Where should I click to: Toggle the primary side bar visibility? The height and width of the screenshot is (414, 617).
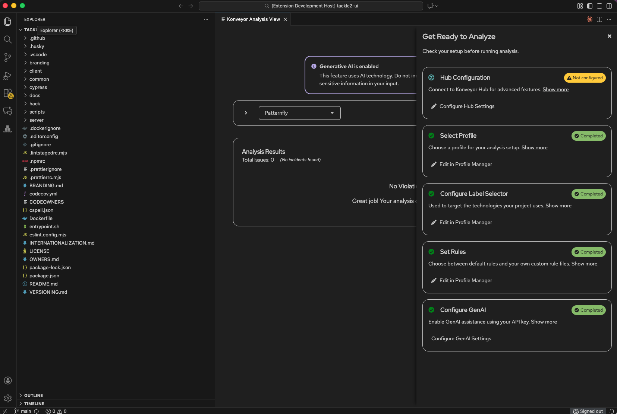coord(589,6)
